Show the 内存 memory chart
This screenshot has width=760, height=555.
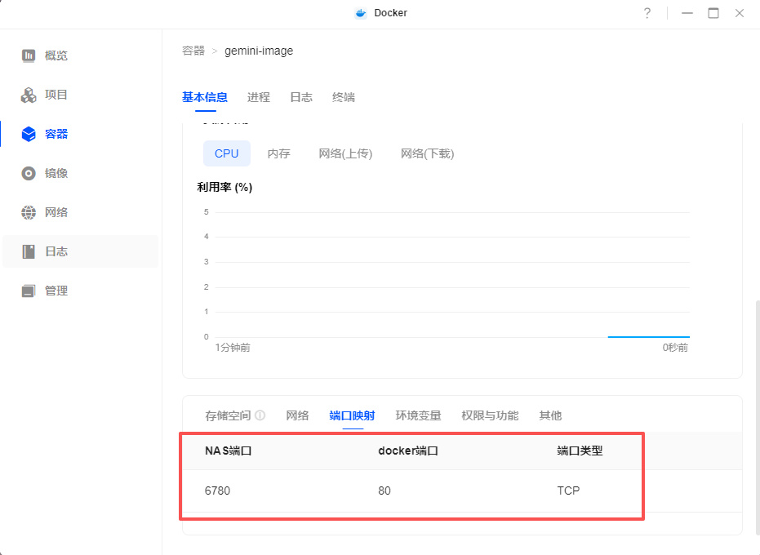point(278,153)
